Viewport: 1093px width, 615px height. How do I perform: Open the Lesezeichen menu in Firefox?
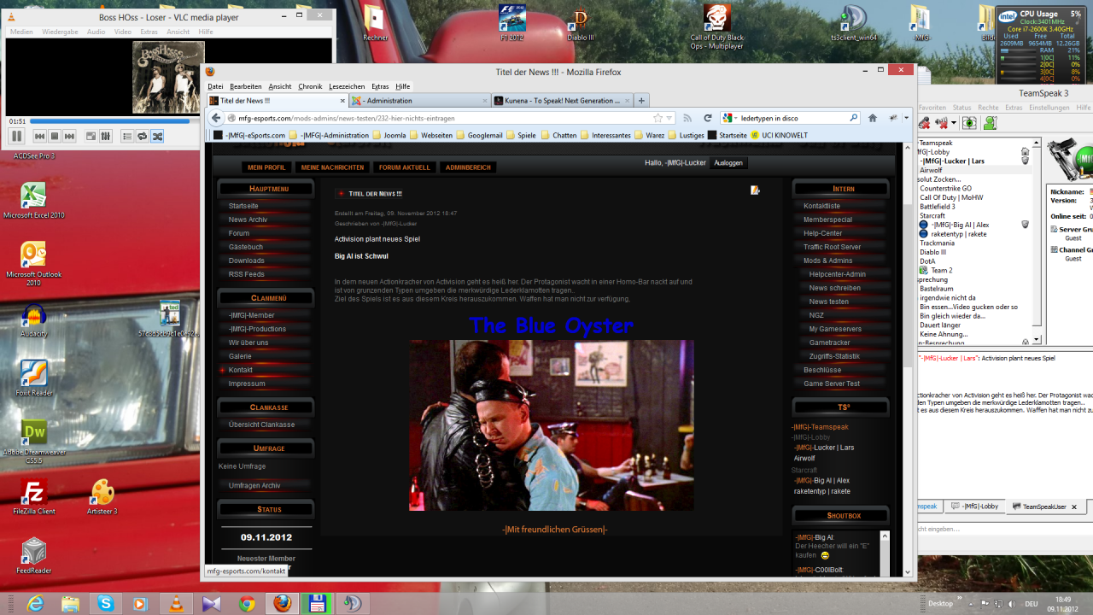click(346, 86)
